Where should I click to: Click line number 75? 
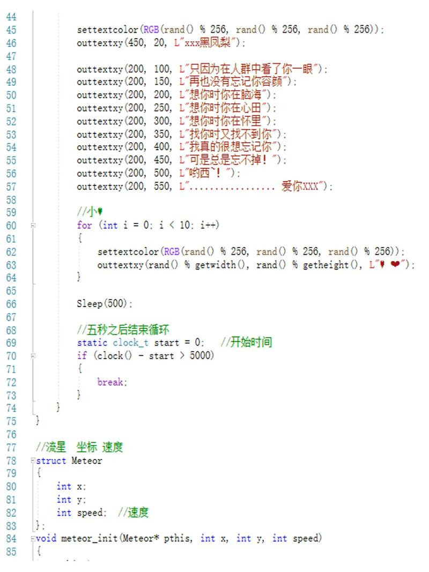[x=11, y=421]
